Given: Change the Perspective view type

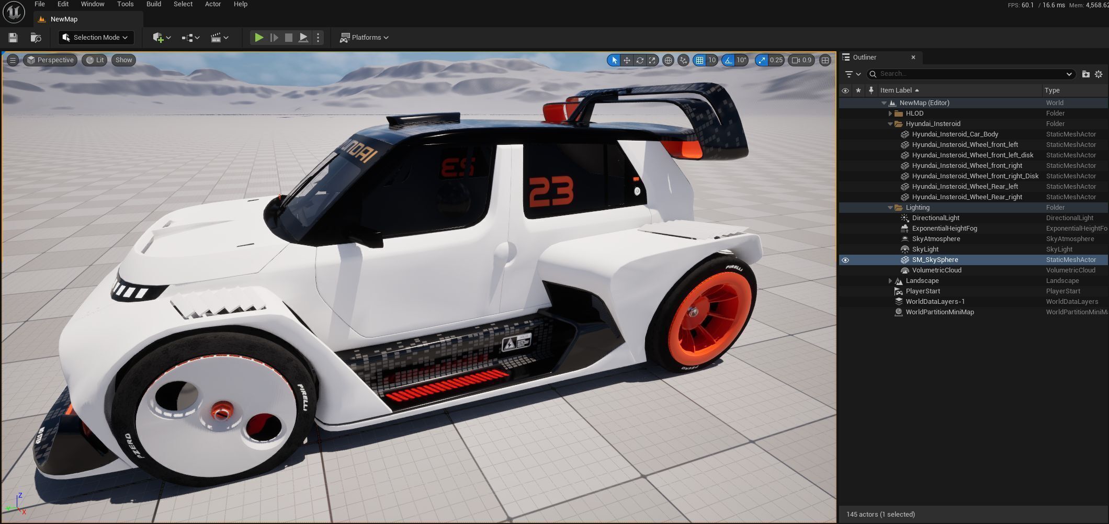Looking at the screenshot, I should (50, 60).
